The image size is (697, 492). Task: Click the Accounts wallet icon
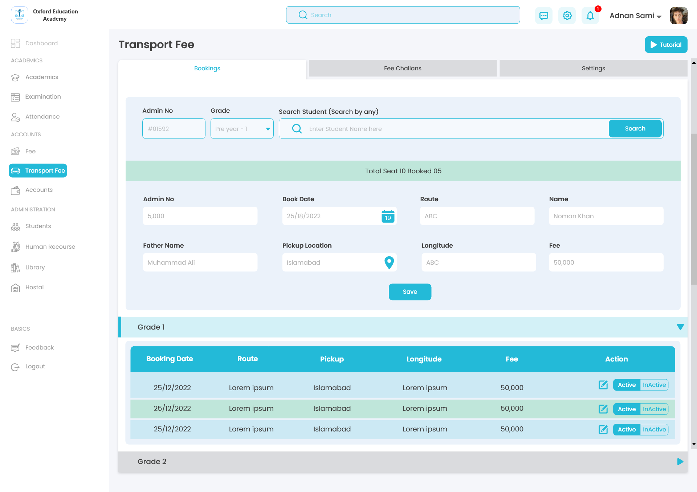point(15,190)
